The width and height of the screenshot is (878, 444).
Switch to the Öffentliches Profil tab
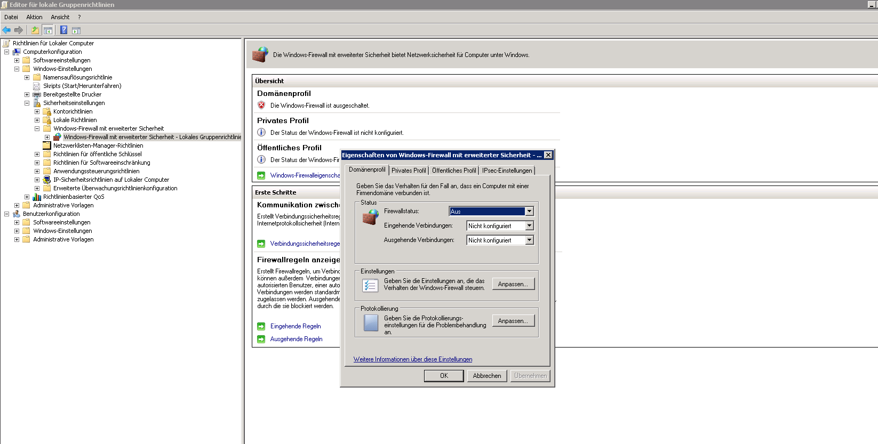point(454,171)
